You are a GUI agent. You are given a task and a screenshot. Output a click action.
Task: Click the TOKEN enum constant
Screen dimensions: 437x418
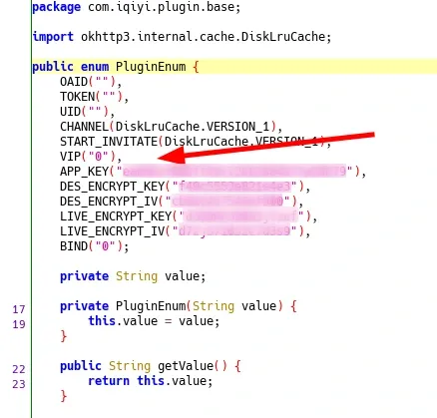pyautogui.click(x=94, y=97)
